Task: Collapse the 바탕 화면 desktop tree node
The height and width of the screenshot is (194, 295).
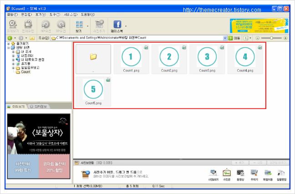Action: (x=9, y=48)
